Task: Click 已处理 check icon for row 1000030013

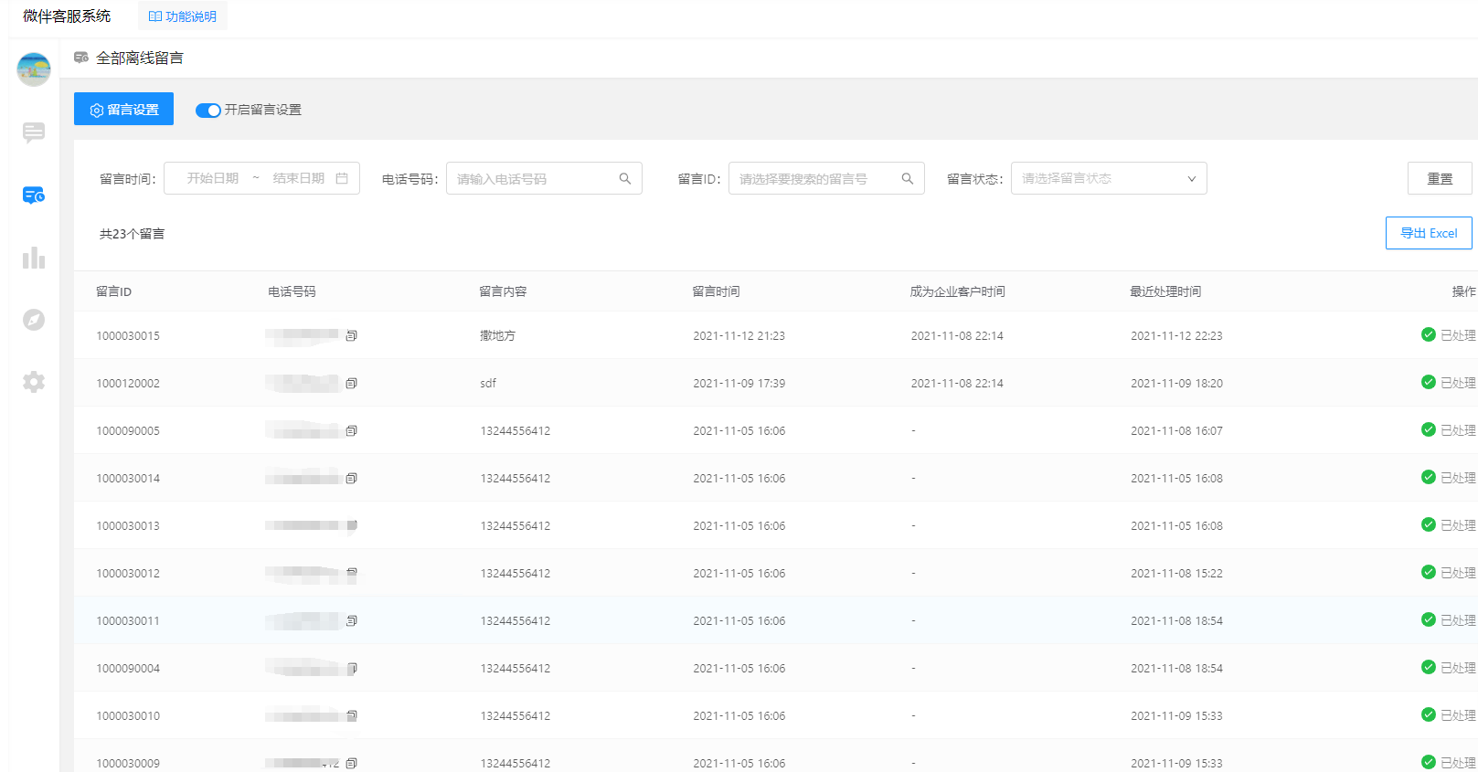Action: click(x=1429, y=524)
